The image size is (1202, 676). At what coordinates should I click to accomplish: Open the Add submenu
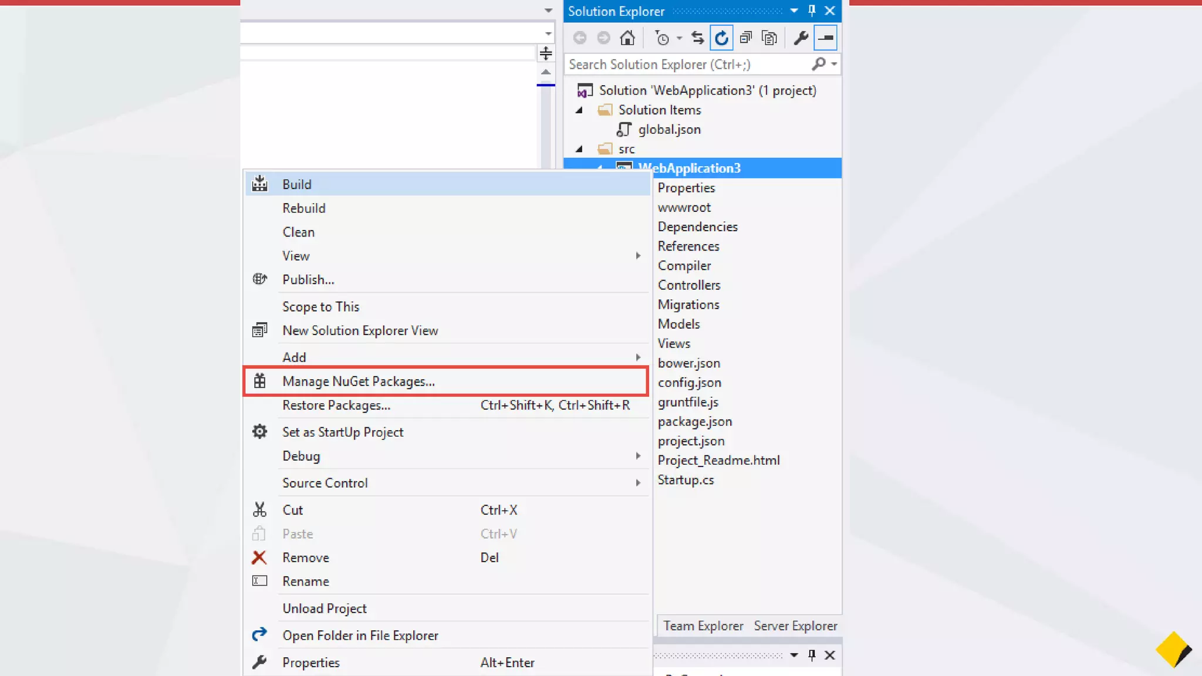pyautogui.click(x=447, y=357)
